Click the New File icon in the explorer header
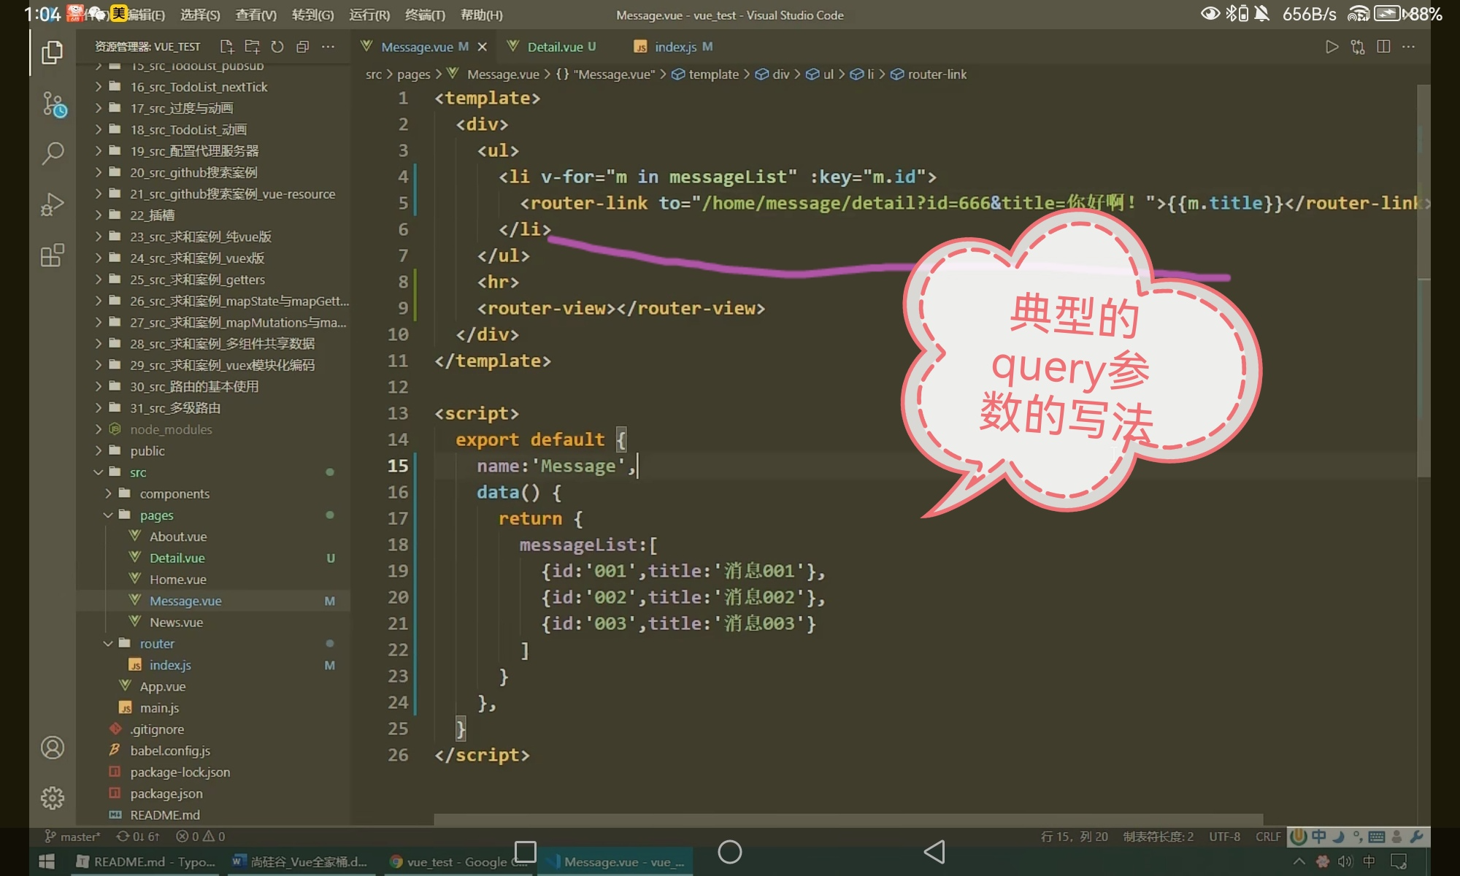The image size is (1460, 876). tap(226, 47)
